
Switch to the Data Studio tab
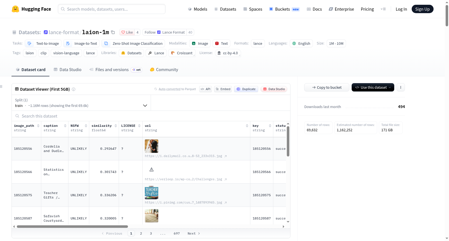[68, 70]
